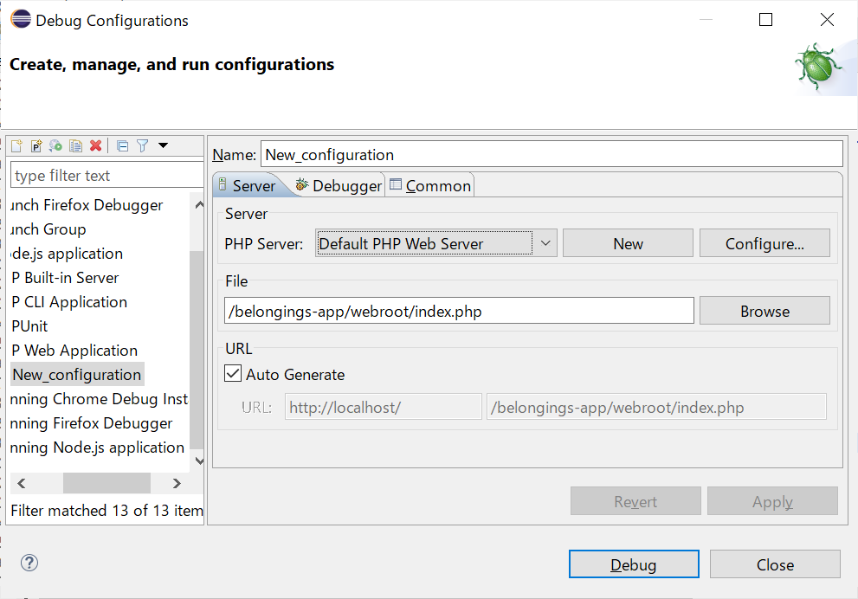Viewport: 858px width, 599px height.
Task: Click Configure... next to PHP Server
Action: click(764, 243)
